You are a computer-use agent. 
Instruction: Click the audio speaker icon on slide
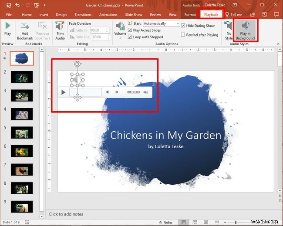[77, 80]
